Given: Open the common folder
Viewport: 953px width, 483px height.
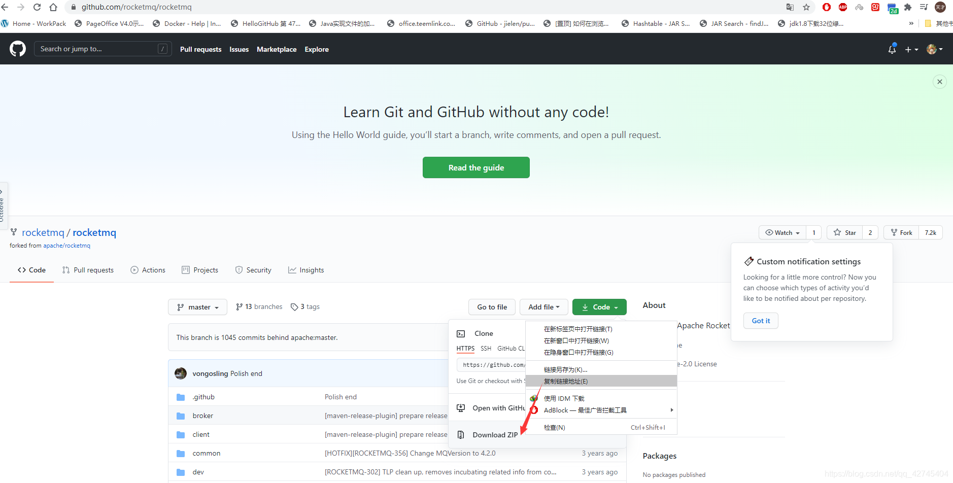Looking at the screenshot, I should coord(207,453).
